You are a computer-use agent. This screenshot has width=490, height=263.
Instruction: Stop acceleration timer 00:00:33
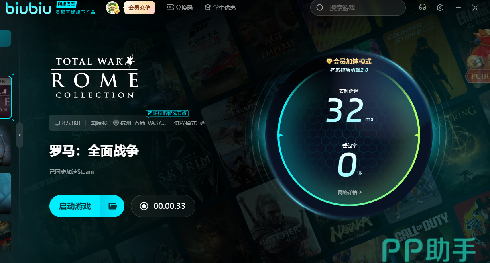(163, 206)
